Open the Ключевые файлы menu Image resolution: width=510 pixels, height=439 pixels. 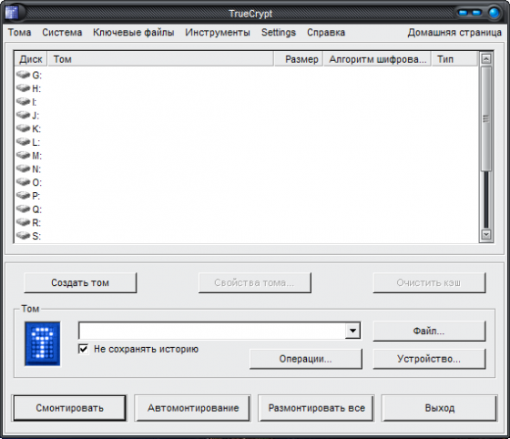coord(134,33)
